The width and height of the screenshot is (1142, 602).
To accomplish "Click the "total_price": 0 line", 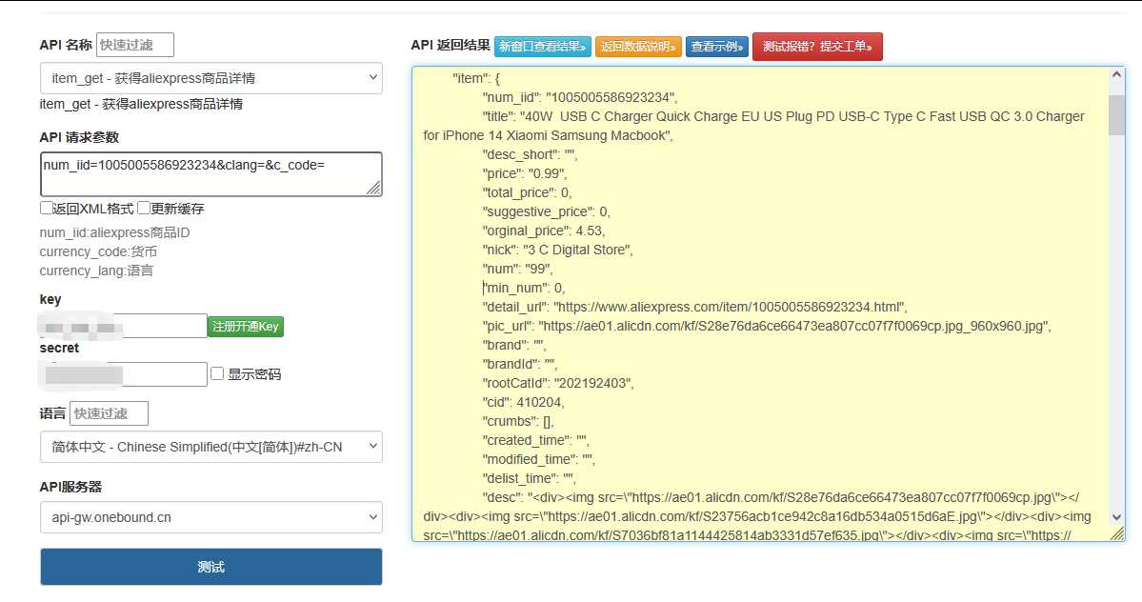I will click(527, 193).
